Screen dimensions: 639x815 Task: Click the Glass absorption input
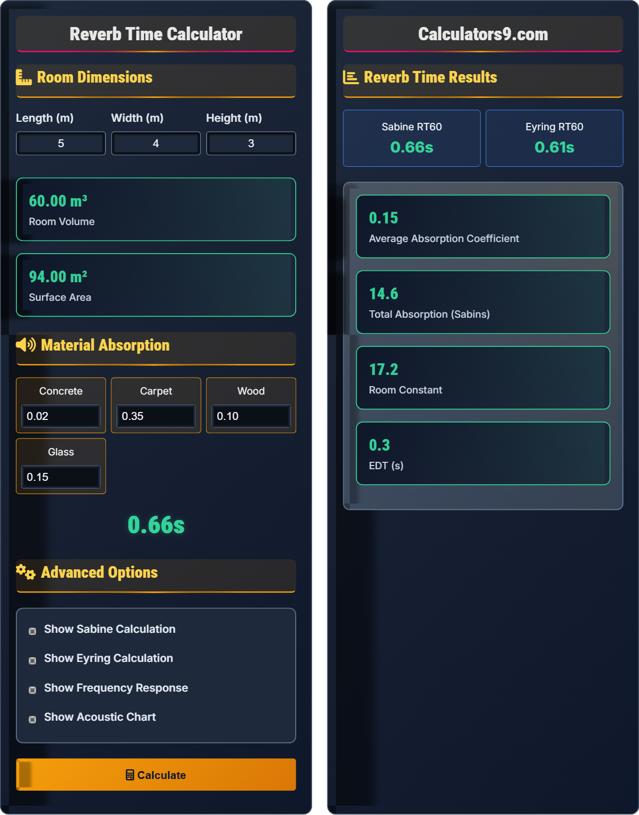(61, 477)
